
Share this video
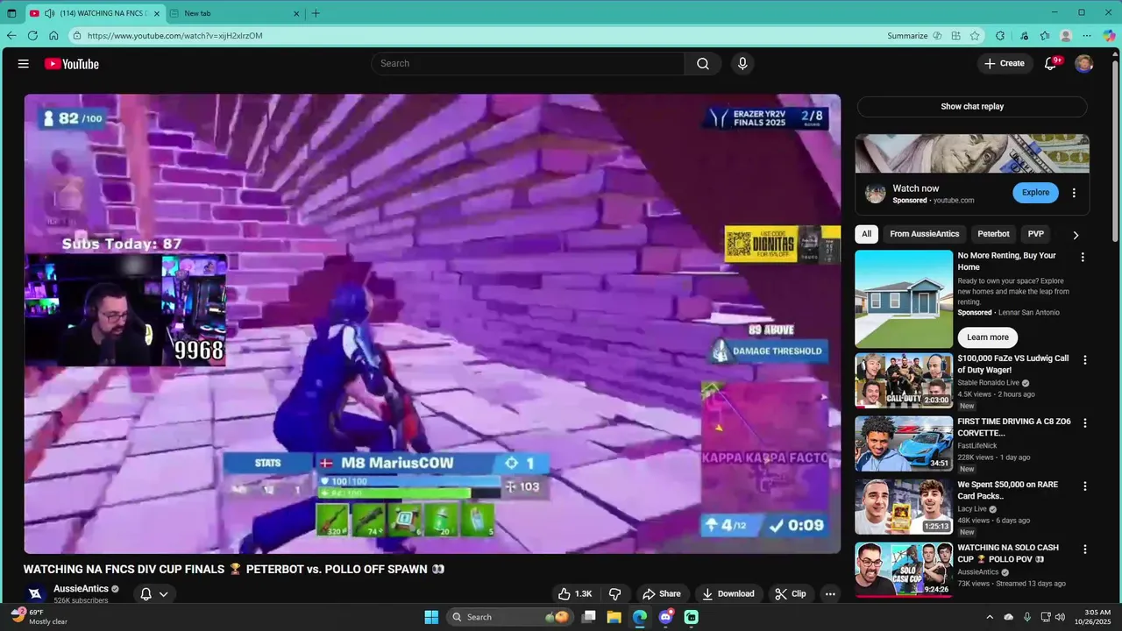(x=661, y=593)
